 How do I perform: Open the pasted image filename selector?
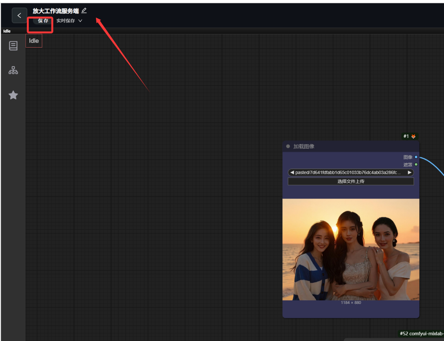[x=348, y=172]
